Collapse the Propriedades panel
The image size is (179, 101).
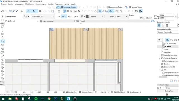click(x=158, y=85)
